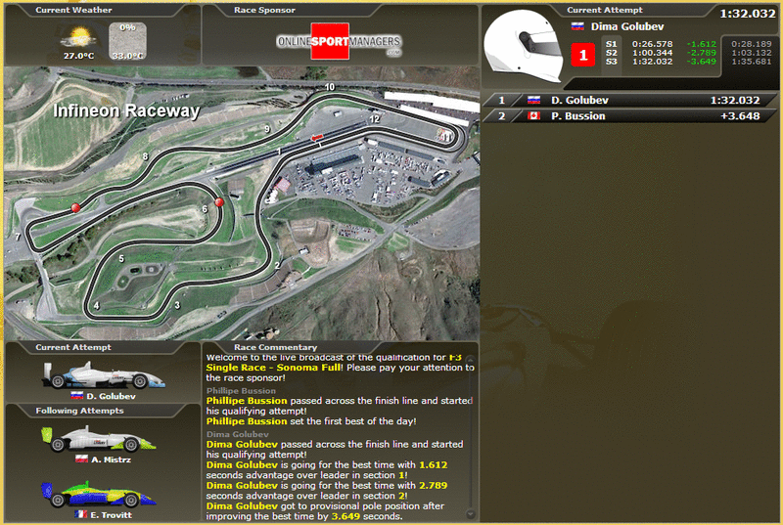Click turn number 4 on track map

click(96, 306)
